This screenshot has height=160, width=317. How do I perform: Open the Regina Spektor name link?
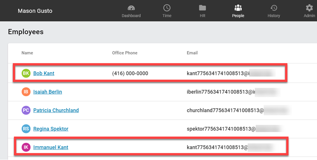tap(51, 129)
